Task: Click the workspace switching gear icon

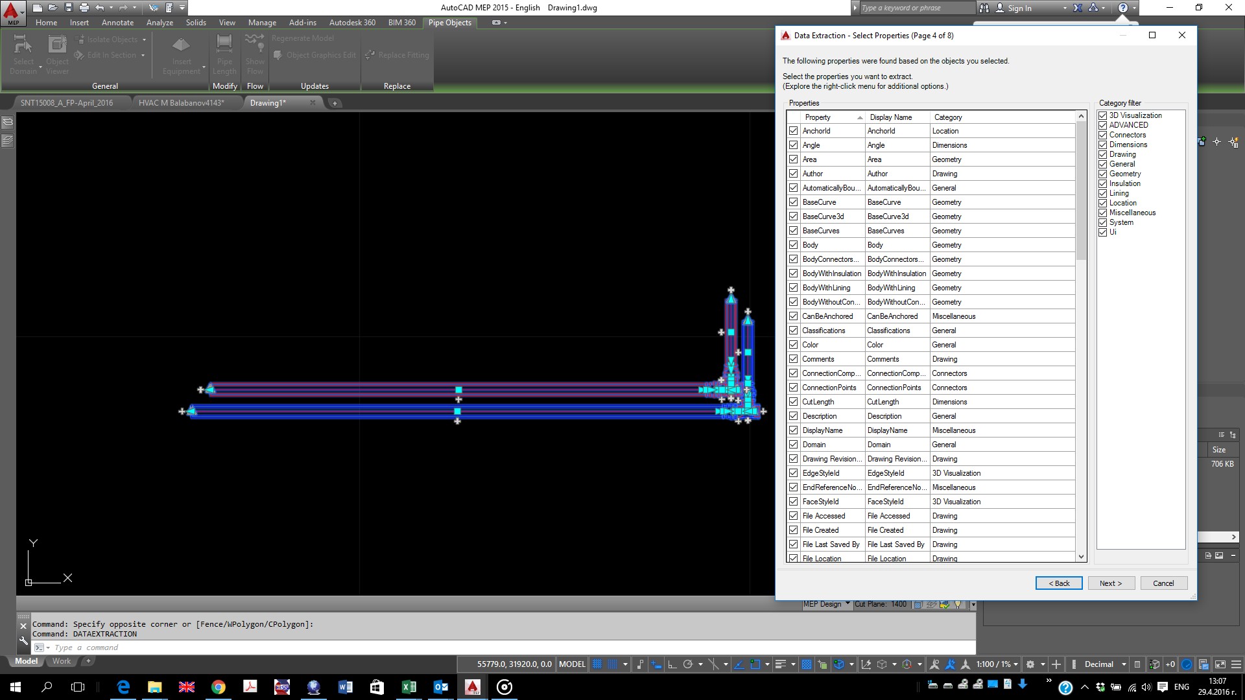Action: [x=1030, y=664]
